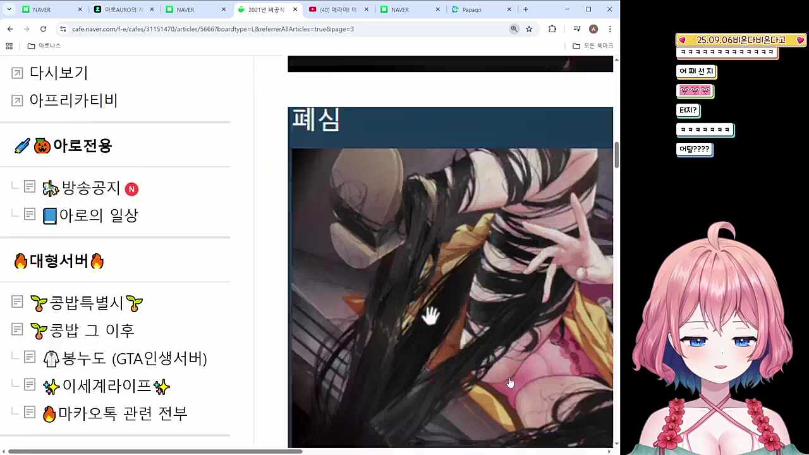Click the apps grid icon on the bookmarks bar

point(8,45)
